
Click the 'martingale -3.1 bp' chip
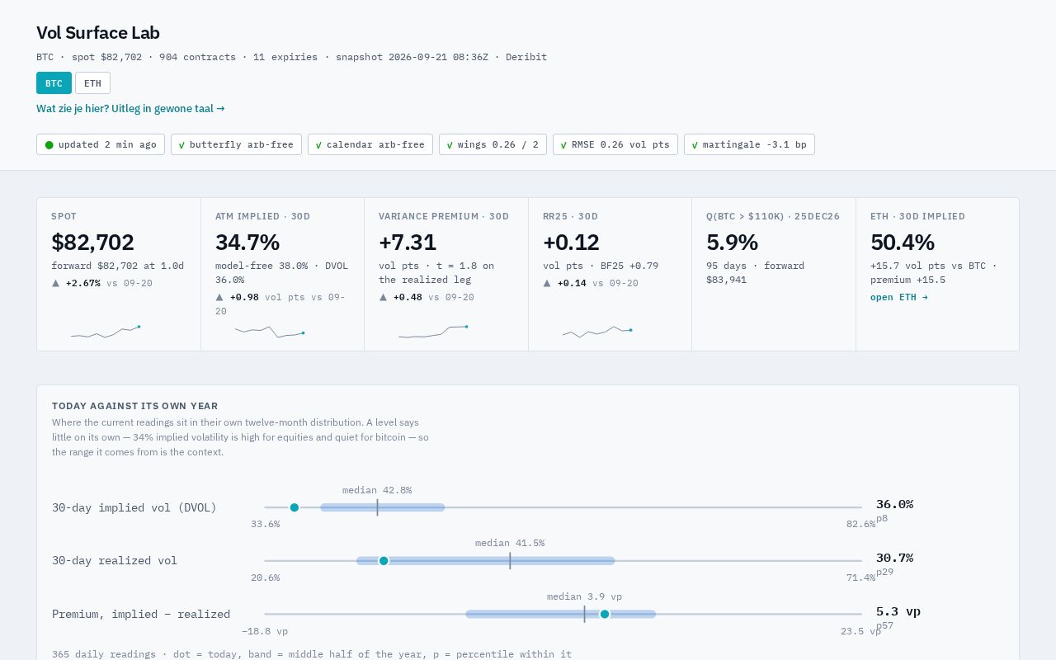[749, 144]
